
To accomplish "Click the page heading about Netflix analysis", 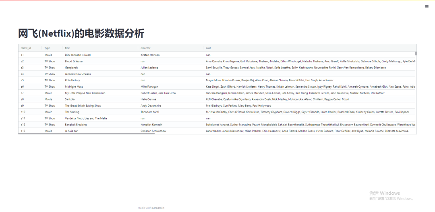I will coord(81,33).
